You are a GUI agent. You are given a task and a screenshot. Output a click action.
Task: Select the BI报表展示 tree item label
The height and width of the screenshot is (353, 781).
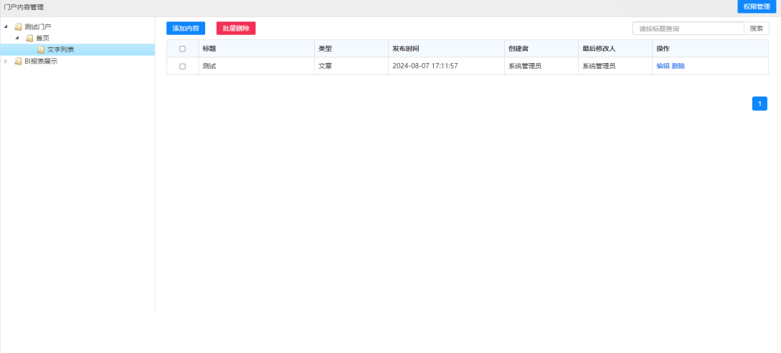point(41,61)
